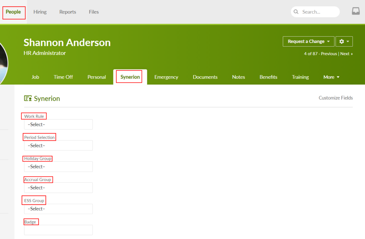Open the Holiday Group dropdown
This screenshot has height=239, width=365.
(58, 166)
